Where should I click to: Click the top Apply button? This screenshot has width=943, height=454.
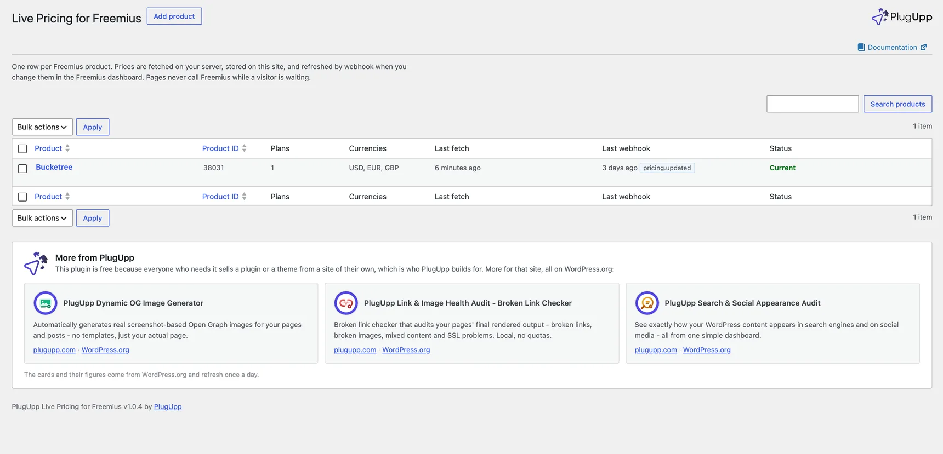click(x=93, y=127)
